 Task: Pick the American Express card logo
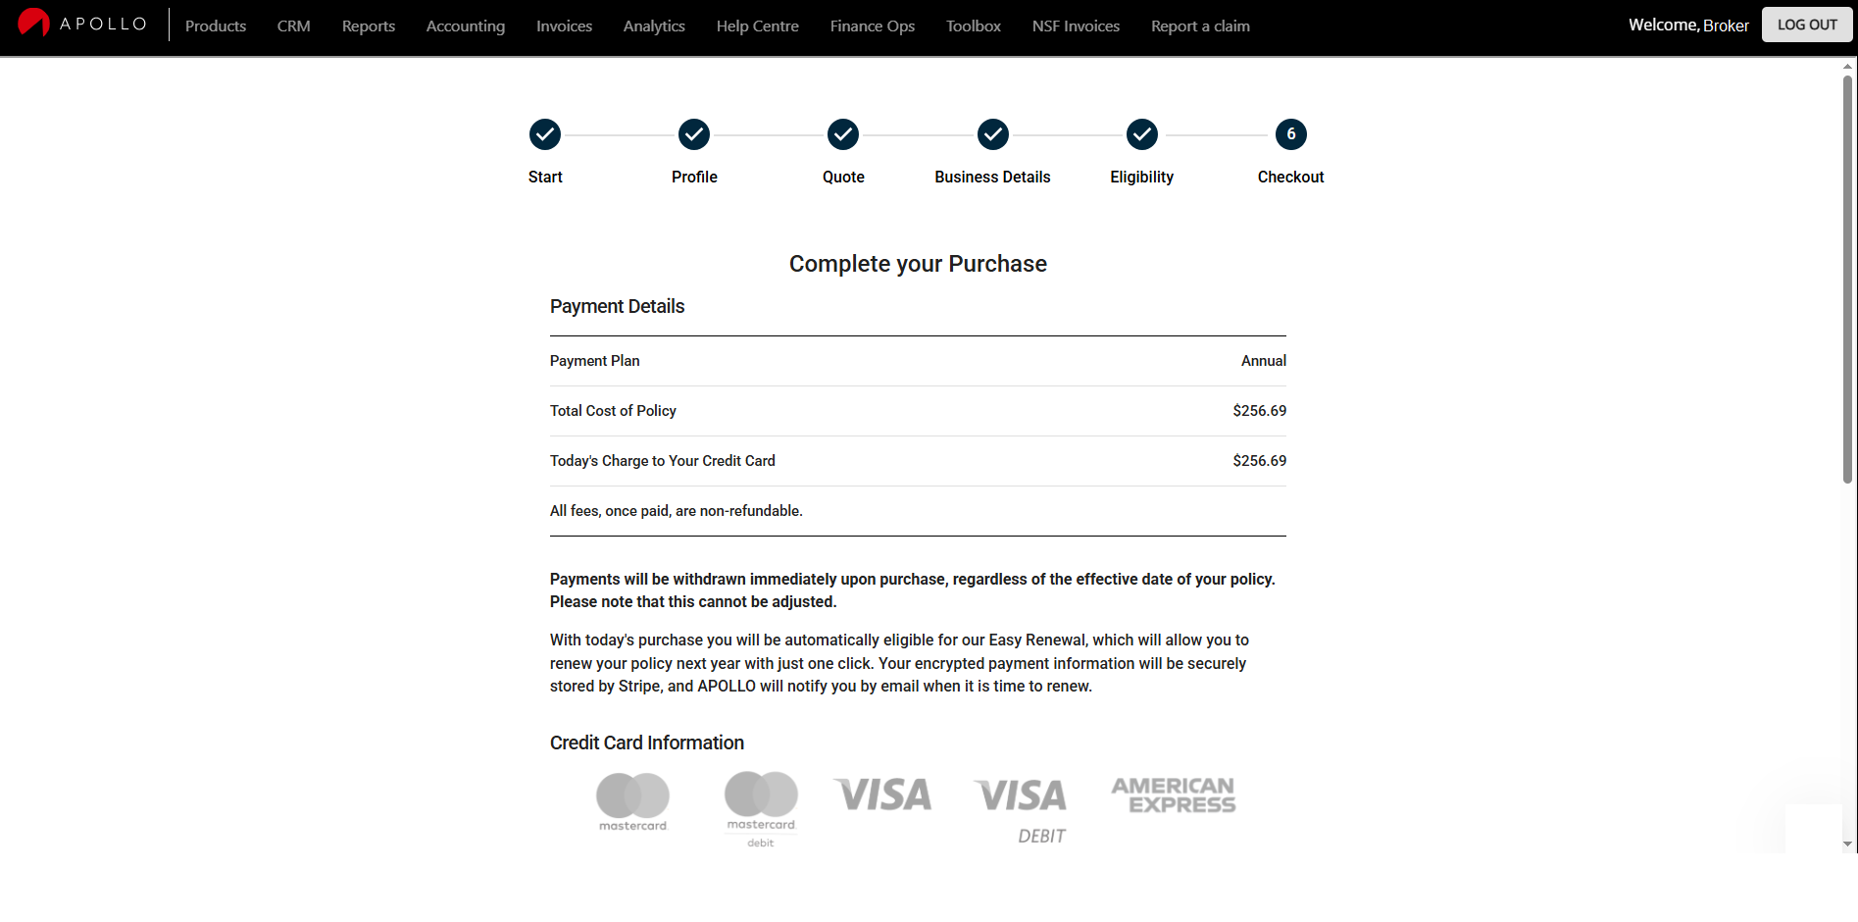pyautogui.click(x=1173, y=795)
